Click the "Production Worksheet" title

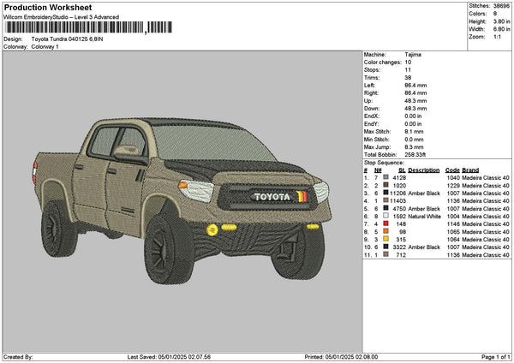[x=48, y=8]
